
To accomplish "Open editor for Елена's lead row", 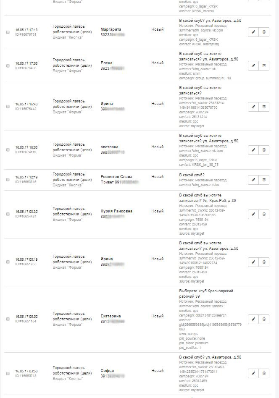I will click(253, 65).
